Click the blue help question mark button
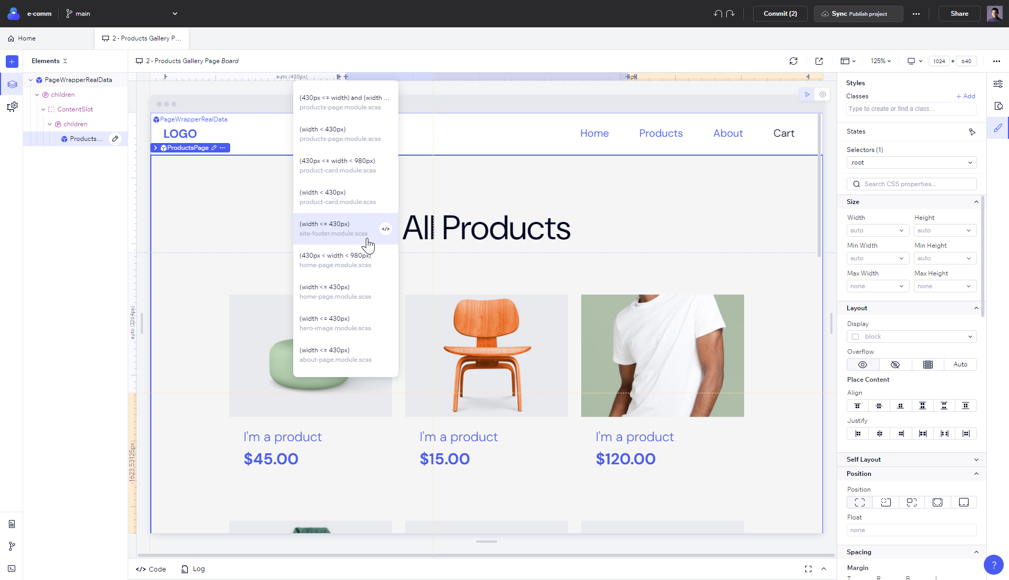The width and height of the screenshot is (1009, 580). coord(993,565)
